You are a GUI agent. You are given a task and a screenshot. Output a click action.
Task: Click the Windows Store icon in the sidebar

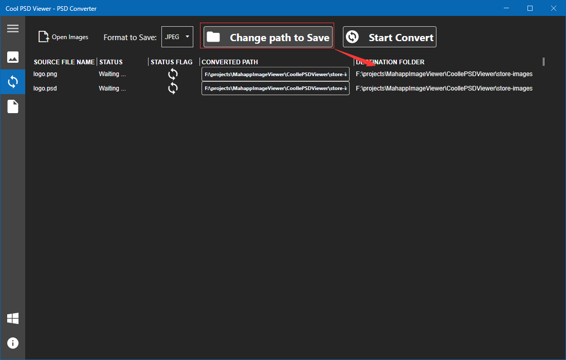click(12, 319)
